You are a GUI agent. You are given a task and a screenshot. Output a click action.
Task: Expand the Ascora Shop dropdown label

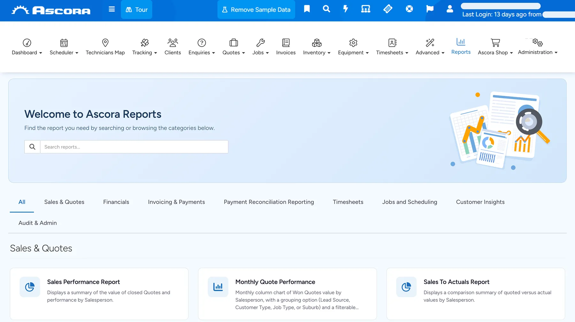(x=495, y=52)
